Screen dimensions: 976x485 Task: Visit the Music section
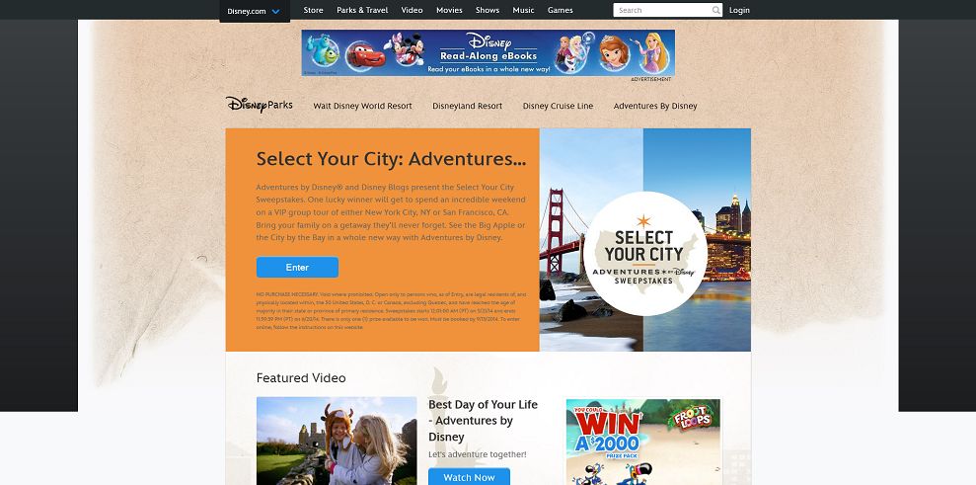pos(523,10)
